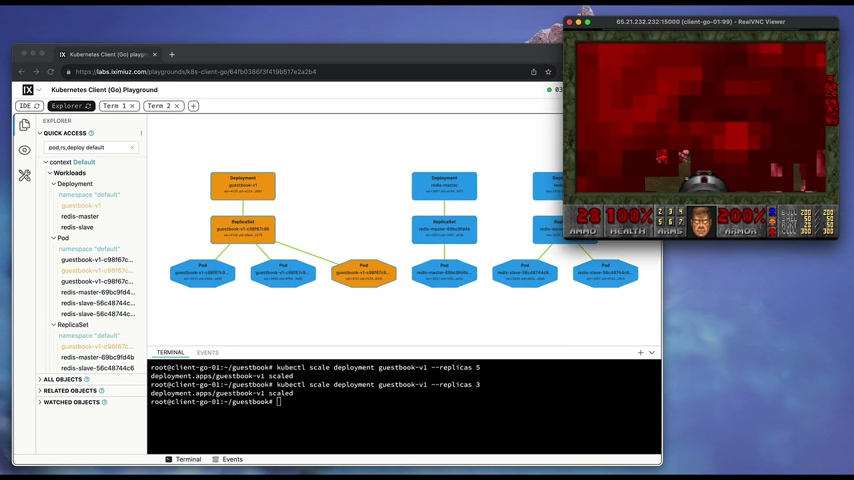
Task: Go forward in the browser
Action: coord(36,72)
